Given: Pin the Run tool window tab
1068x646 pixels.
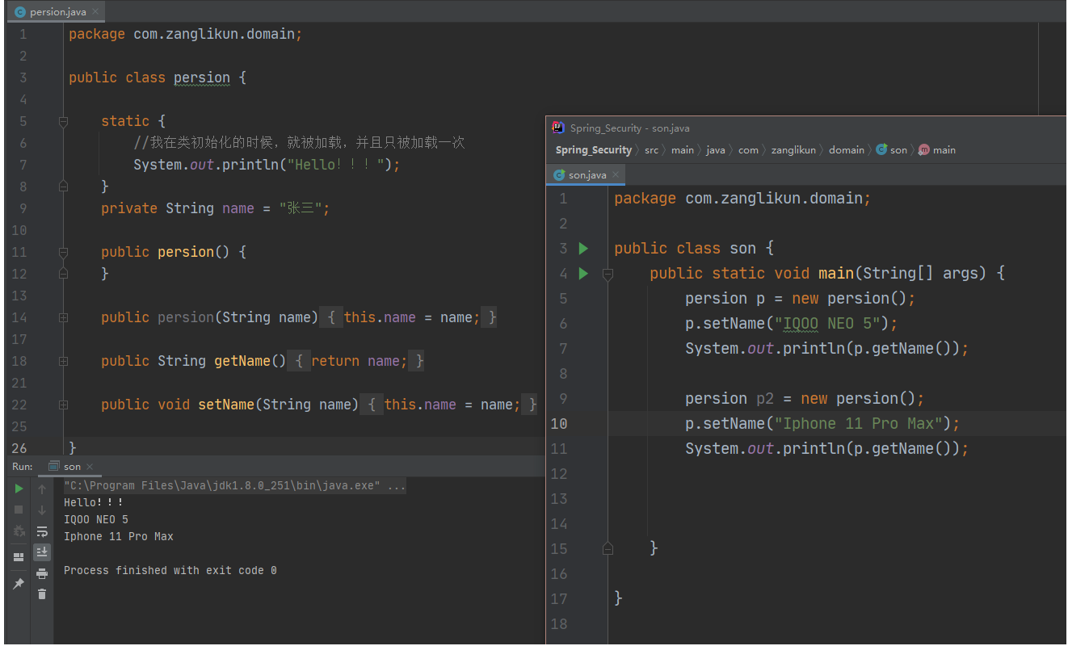Looking at the screenshot, I should 18,583.
